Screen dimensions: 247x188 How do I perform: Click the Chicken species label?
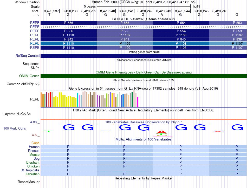tap(33, 166)
